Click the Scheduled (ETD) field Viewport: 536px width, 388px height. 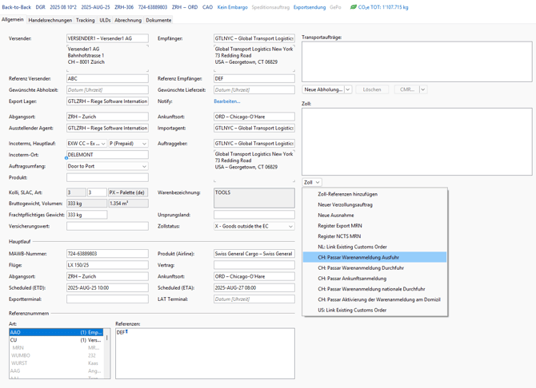tap(107, 288)
